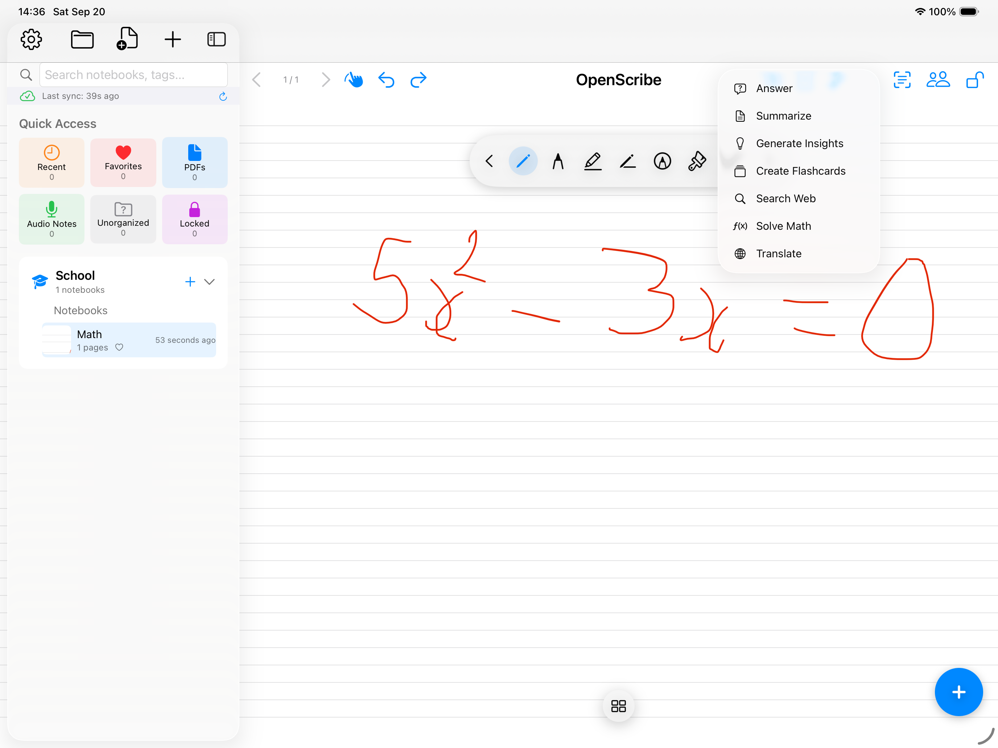Open the collaboration sharing icon

pyautogui.click(x=938, y=79)
